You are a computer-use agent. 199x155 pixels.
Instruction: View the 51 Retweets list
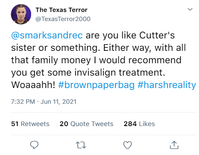(x=30, y=124)
